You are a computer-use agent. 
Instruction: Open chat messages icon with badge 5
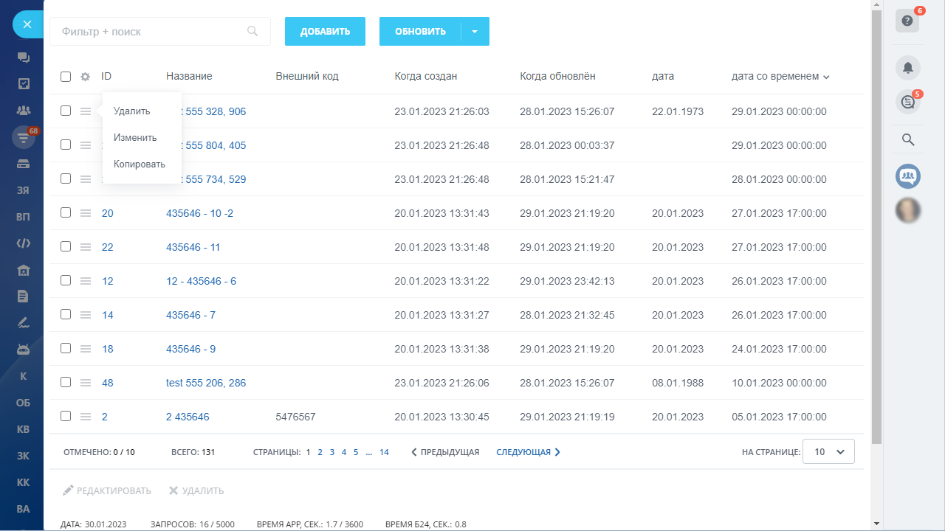coord(907,103)
